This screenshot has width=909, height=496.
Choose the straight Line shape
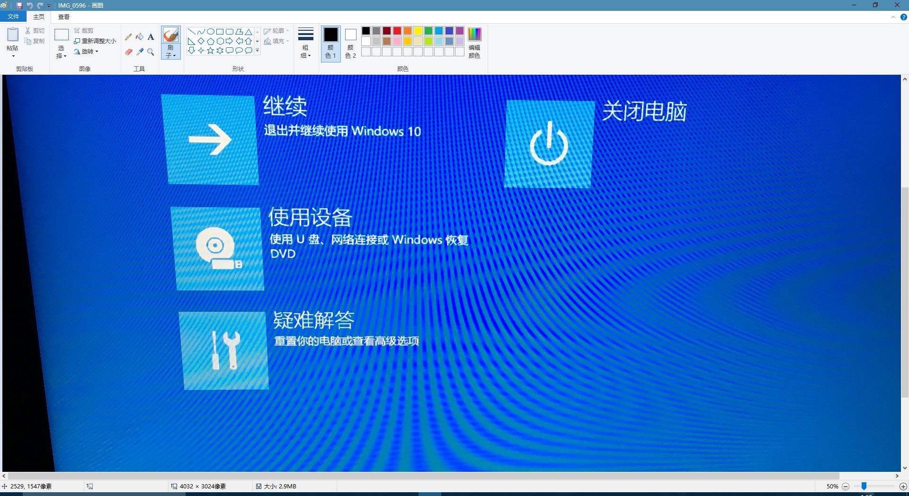tap(191, 32)
